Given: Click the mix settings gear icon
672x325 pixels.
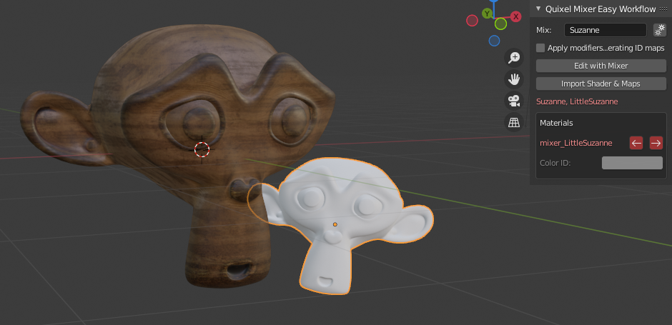Looking at the screenshot, I should (660, 30).
